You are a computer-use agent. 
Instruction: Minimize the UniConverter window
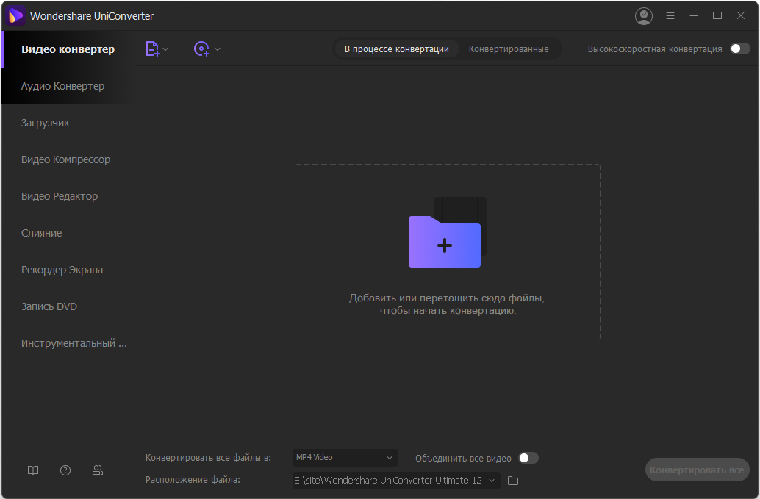694,16
